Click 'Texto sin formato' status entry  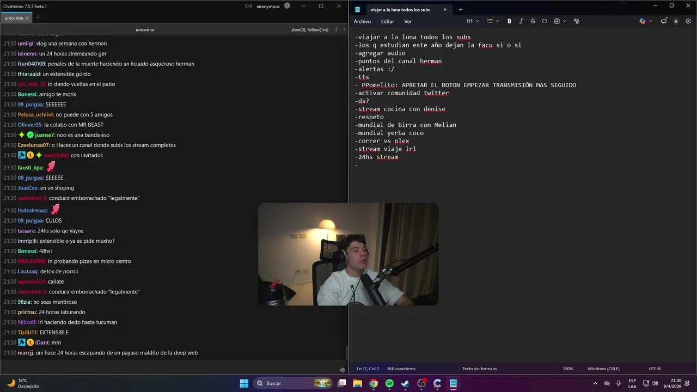tap(479, 369)
